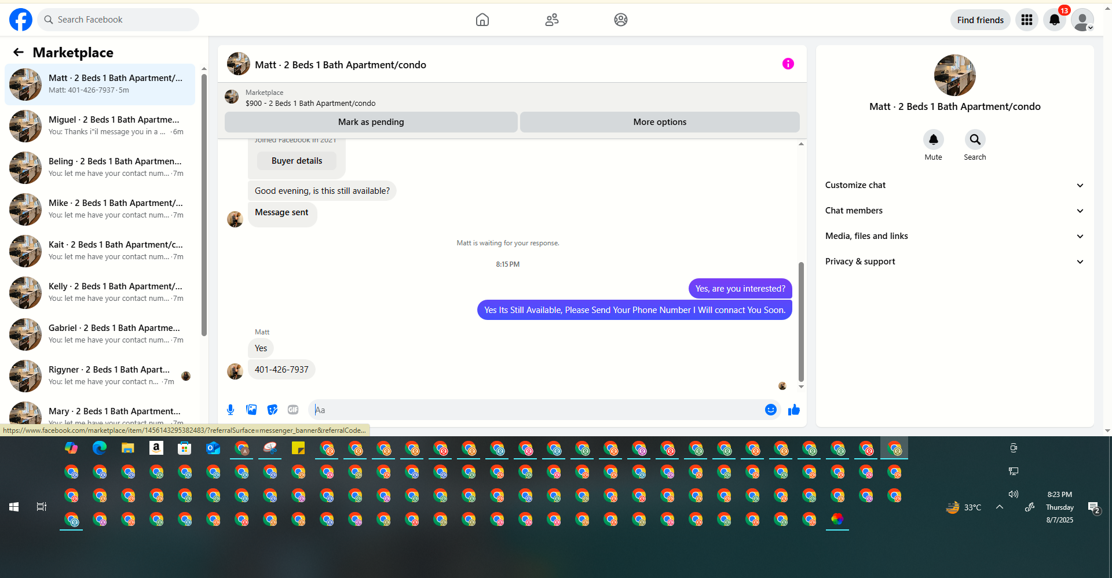Open Gabriel's conversation in the chat list
The image size is (1112, 578).
(100, 334)
